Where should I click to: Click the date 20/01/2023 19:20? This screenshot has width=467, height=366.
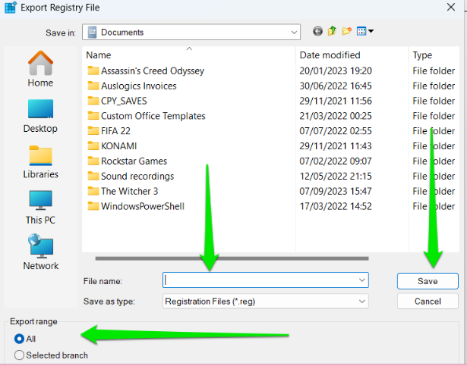(x=336, y=70)
